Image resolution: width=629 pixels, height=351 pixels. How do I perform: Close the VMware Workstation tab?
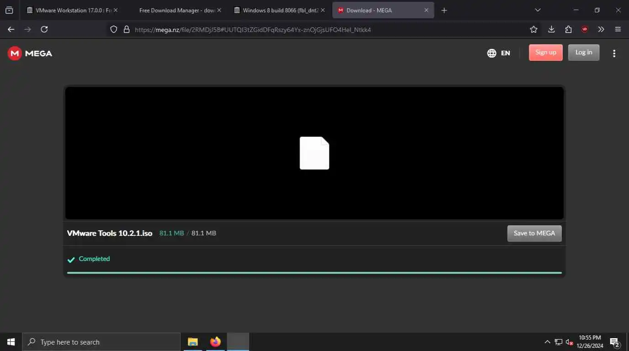(116, 10)
